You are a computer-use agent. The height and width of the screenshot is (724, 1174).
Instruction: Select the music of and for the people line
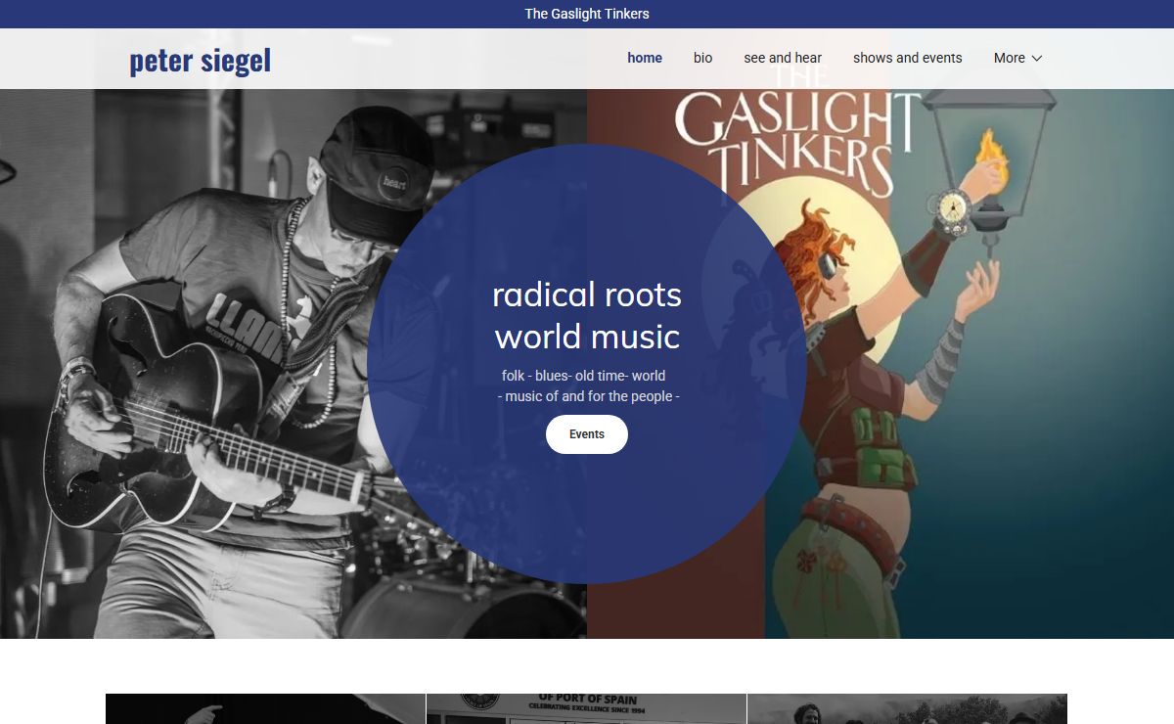[x=588, y=396]
